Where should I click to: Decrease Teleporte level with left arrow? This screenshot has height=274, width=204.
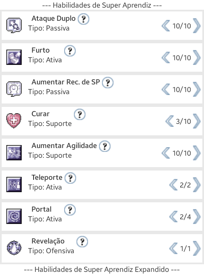[x=173, y=185]
